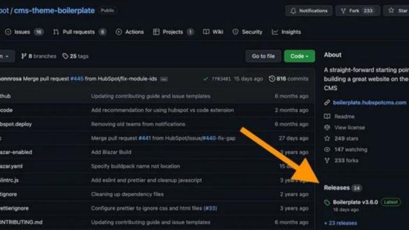The image size is (409, 230).
Task: Star the repository with Star button
Action: [x=397, y=11]
